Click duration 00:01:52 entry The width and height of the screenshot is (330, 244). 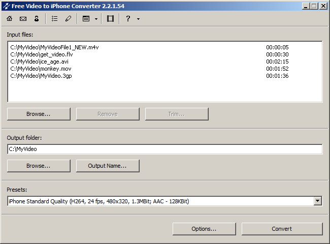click(277, 69)
